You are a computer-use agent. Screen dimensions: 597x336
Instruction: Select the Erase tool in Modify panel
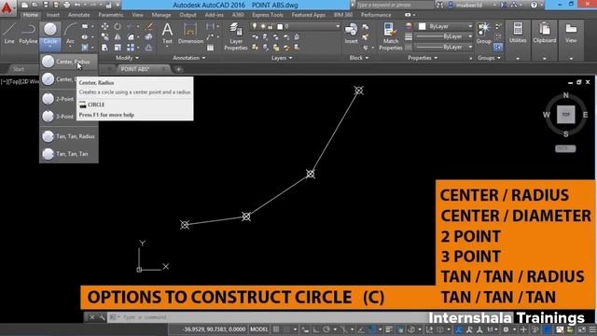149,26
